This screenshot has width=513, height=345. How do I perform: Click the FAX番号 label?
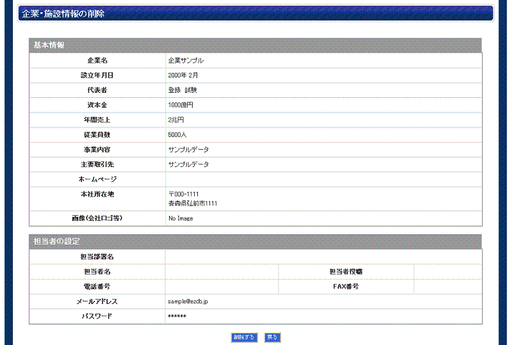(346, 287)
